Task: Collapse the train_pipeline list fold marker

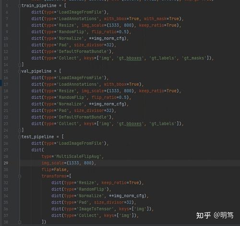Action: (20, 6)
